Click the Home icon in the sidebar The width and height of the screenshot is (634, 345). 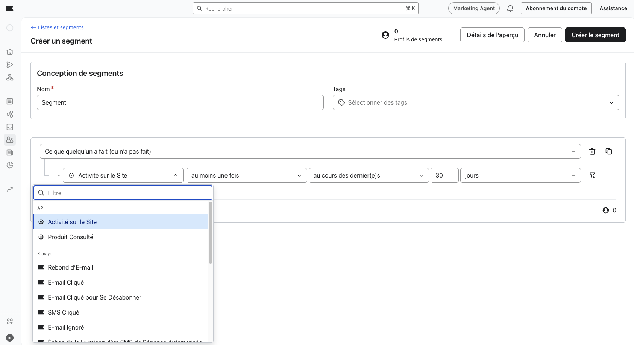[x=10, y=52]
